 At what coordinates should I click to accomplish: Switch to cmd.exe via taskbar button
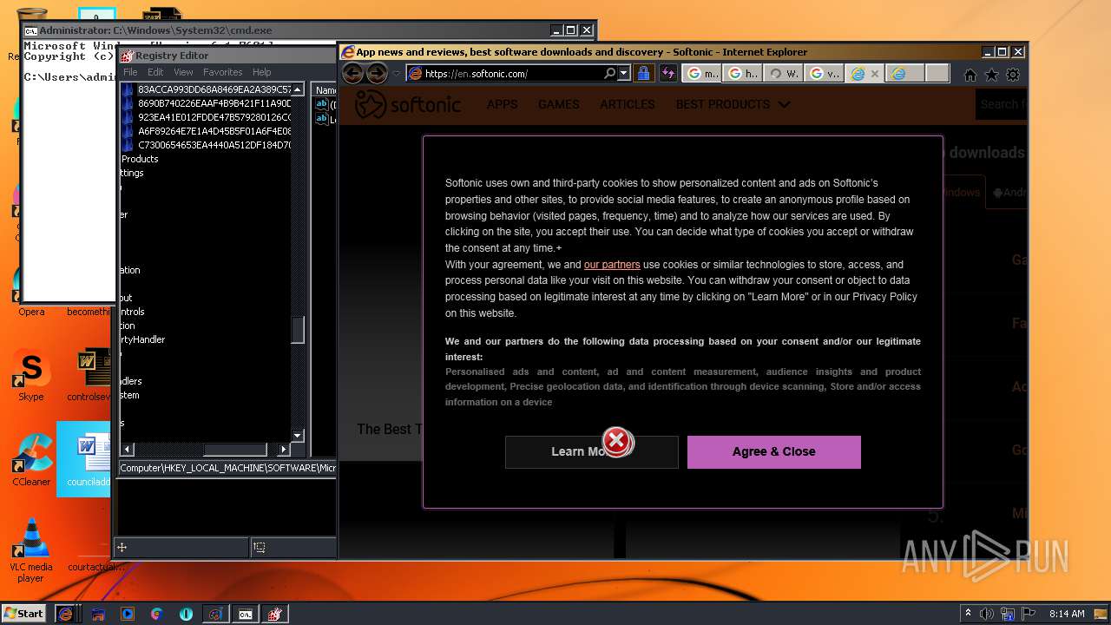tap(246, 614)
